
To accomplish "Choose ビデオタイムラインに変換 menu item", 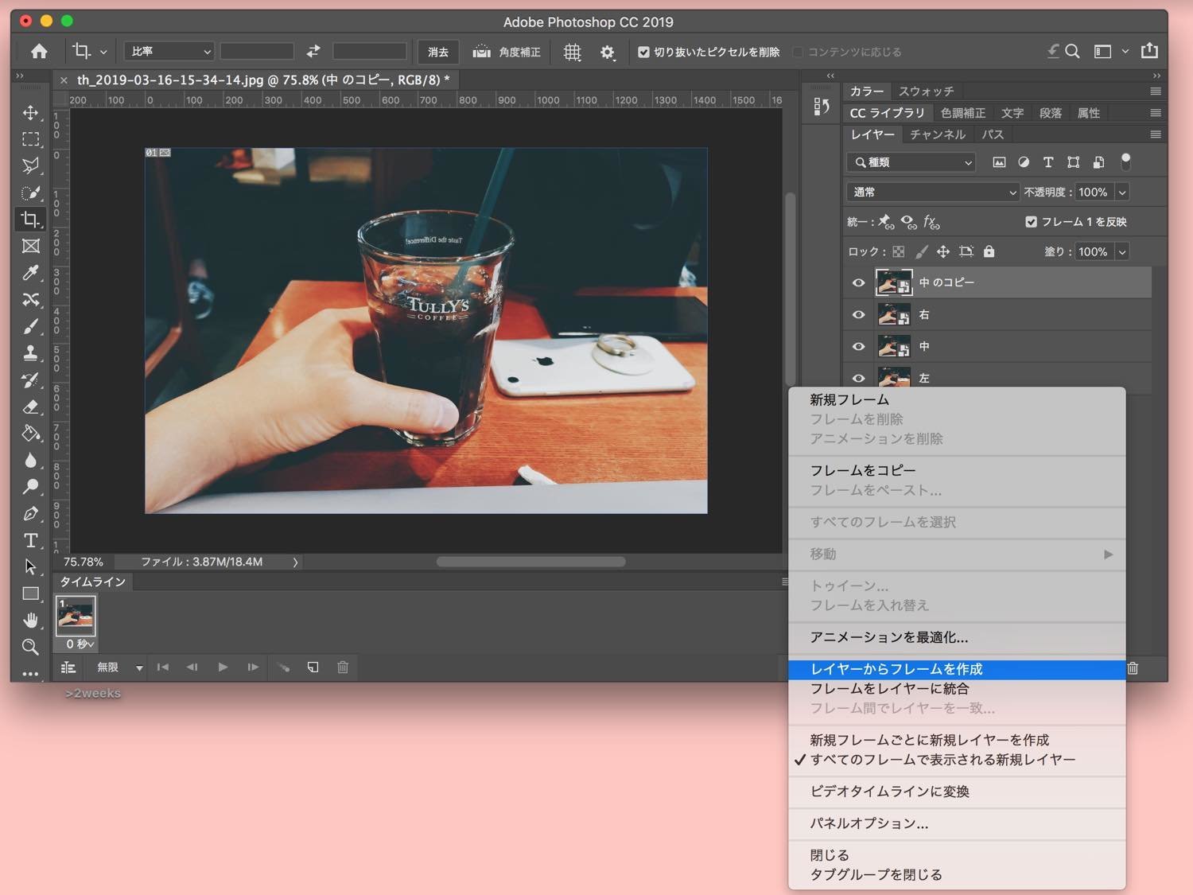I will [957, 792].
